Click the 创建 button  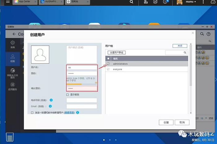(166, 122)
